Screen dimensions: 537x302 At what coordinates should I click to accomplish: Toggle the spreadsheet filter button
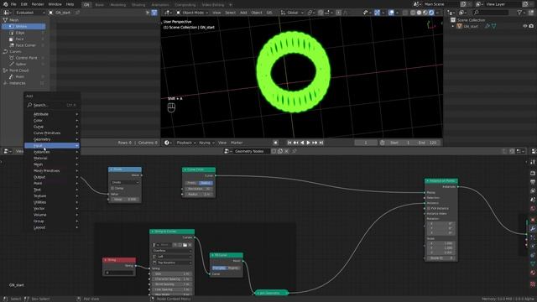pos(154,13)
